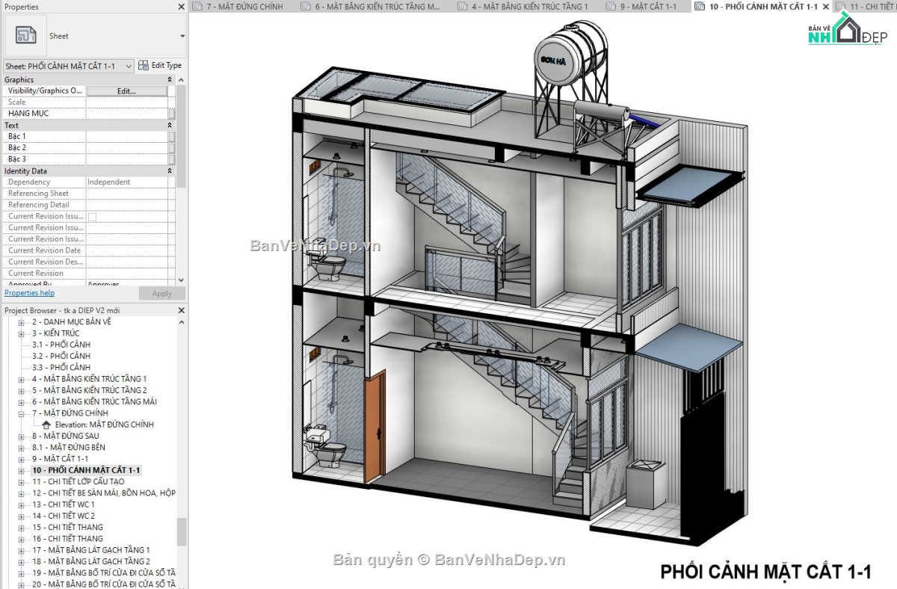Image resolution: width=897 pixels, height=589 pixels.
Task: Click the elevation marker icon beside MẶT ĐỨNG CHÍNH
Action: (x=45, y=424)
